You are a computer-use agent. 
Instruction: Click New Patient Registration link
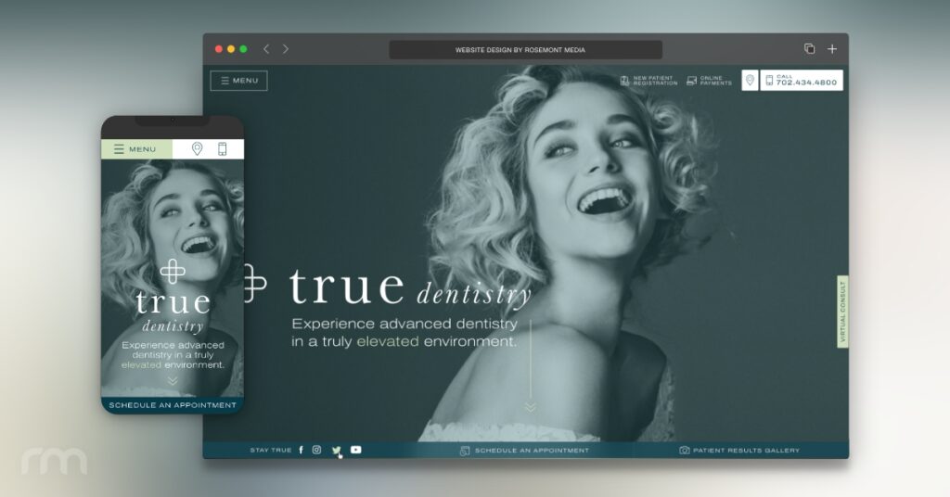click(x=648, y=81)
